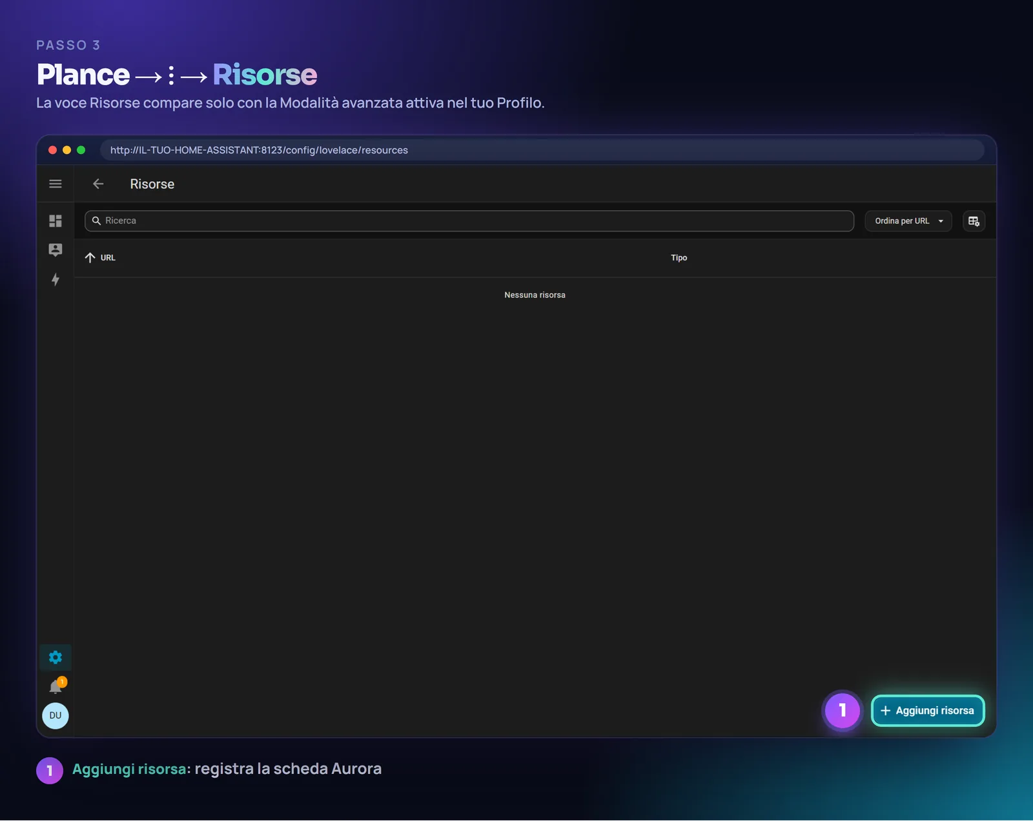Expand the Ordina per URL dropdown
The width and height of the screenshot is (1033, 821).
click(x=908, y=221)
